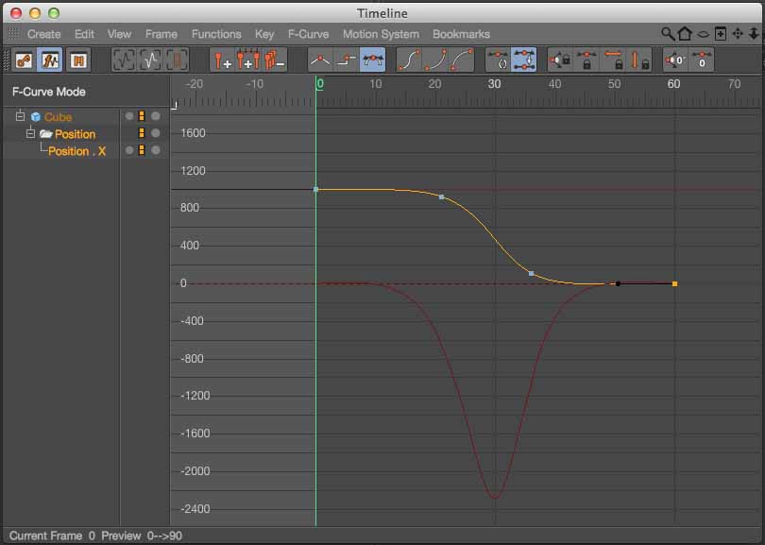
Task: Apply the Ease In curve icon
Action: [435, 60]
